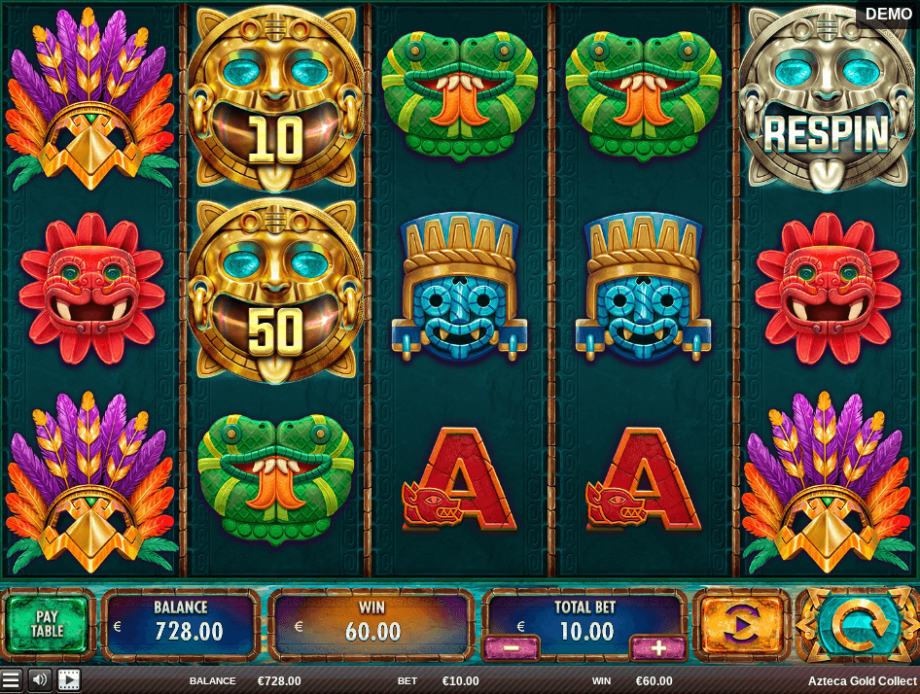The image size is (920, 694).
Task: Click the red flower mask on first reel
Action: tap(91, 289)
